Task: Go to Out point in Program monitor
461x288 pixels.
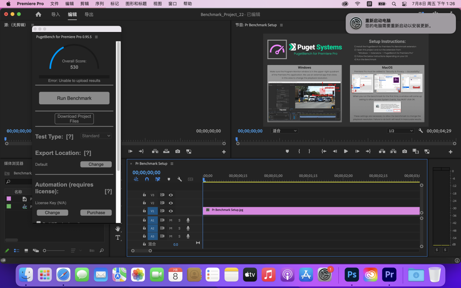Action: coord(368,151)
